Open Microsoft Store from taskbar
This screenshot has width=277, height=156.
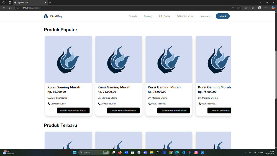pos(132,152)
